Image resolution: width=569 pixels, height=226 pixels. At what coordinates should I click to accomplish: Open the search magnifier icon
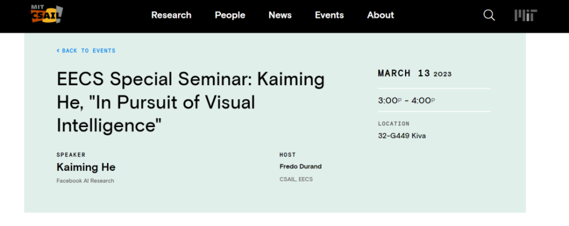pyautogui.click(x=489, y=15)
